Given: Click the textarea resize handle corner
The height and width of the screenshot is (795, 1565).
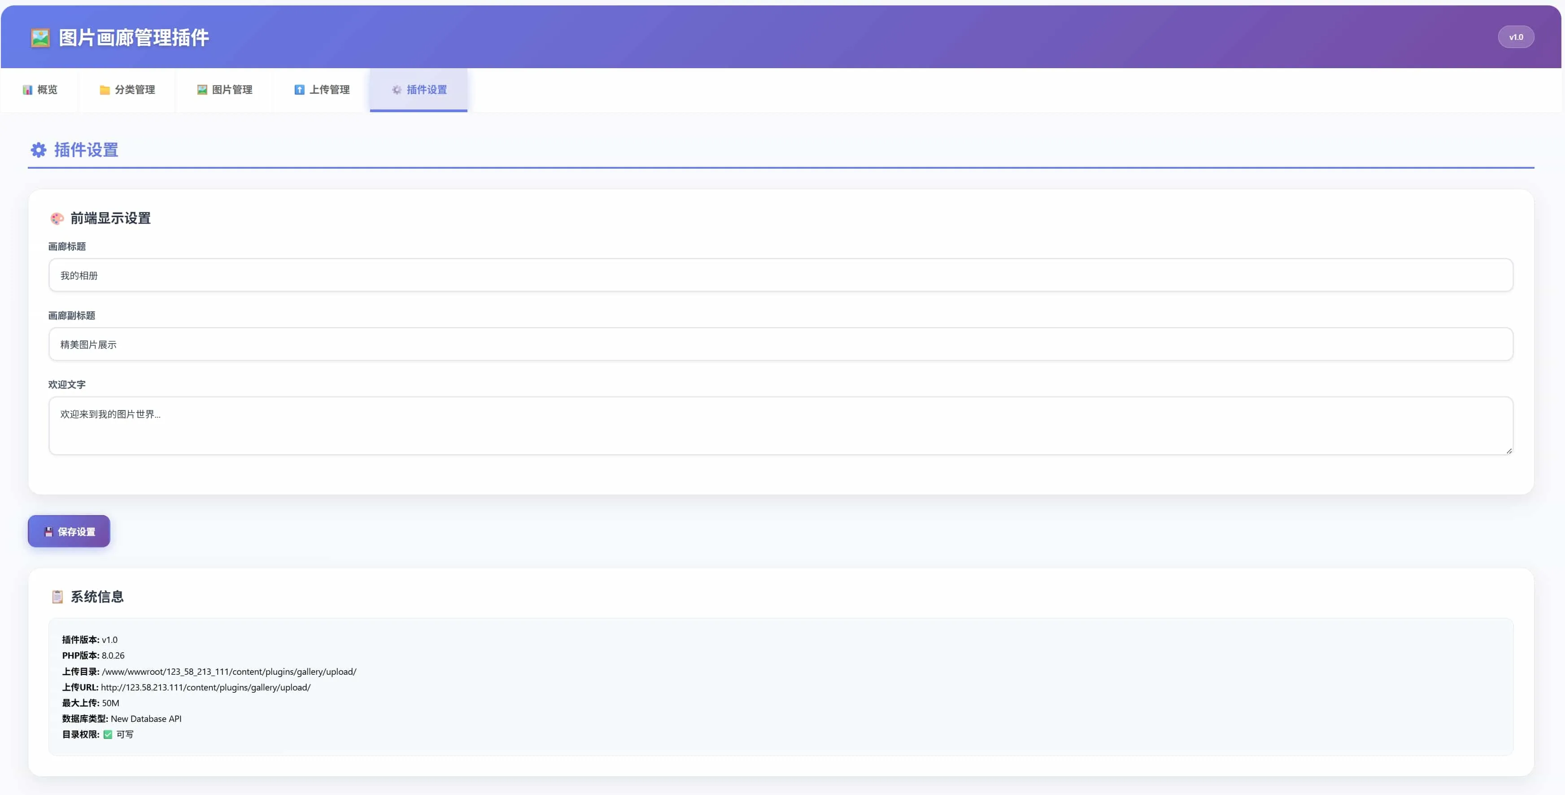Looking at the screenshot, I should tap(1508, 450).
